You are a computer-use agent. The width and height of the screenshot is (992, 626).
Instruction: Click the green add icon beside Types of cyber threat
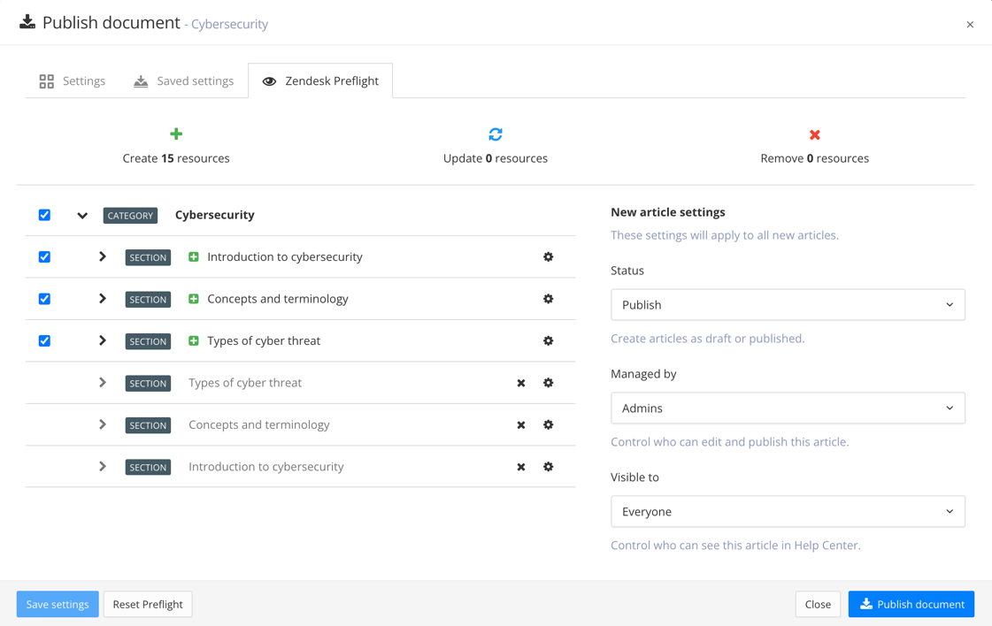[x=193, y=340]
